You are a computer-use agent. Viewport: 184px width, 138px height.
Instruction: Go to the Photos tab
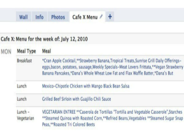pyautogui.click(x=58, y=17)
